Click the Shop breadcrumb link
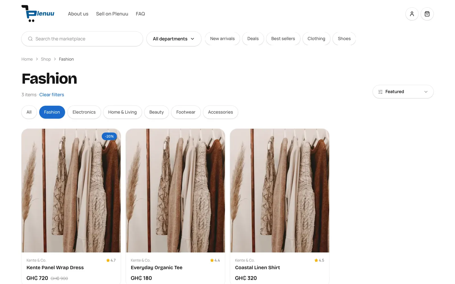Viewport: 455px width, 284px height. click(46, 59)
